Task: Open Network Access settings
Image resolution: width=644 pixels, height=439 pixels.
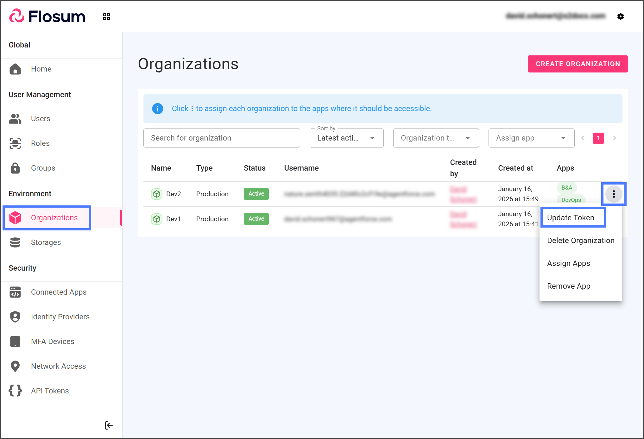Action: click(58, 366)
